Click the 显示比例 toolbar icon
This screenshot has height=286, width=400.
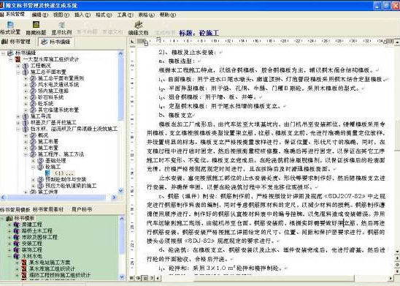click(x=61, y=25)
